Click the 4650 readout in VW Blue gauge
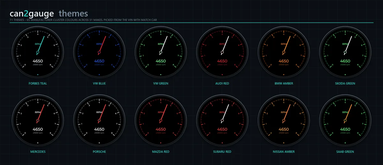 (99, 61)
